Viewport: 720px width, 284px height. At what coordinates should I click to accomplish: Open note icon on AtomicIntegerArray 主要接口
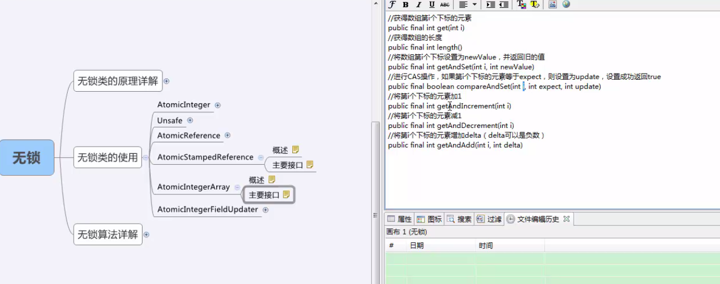[x=286, y=194]
